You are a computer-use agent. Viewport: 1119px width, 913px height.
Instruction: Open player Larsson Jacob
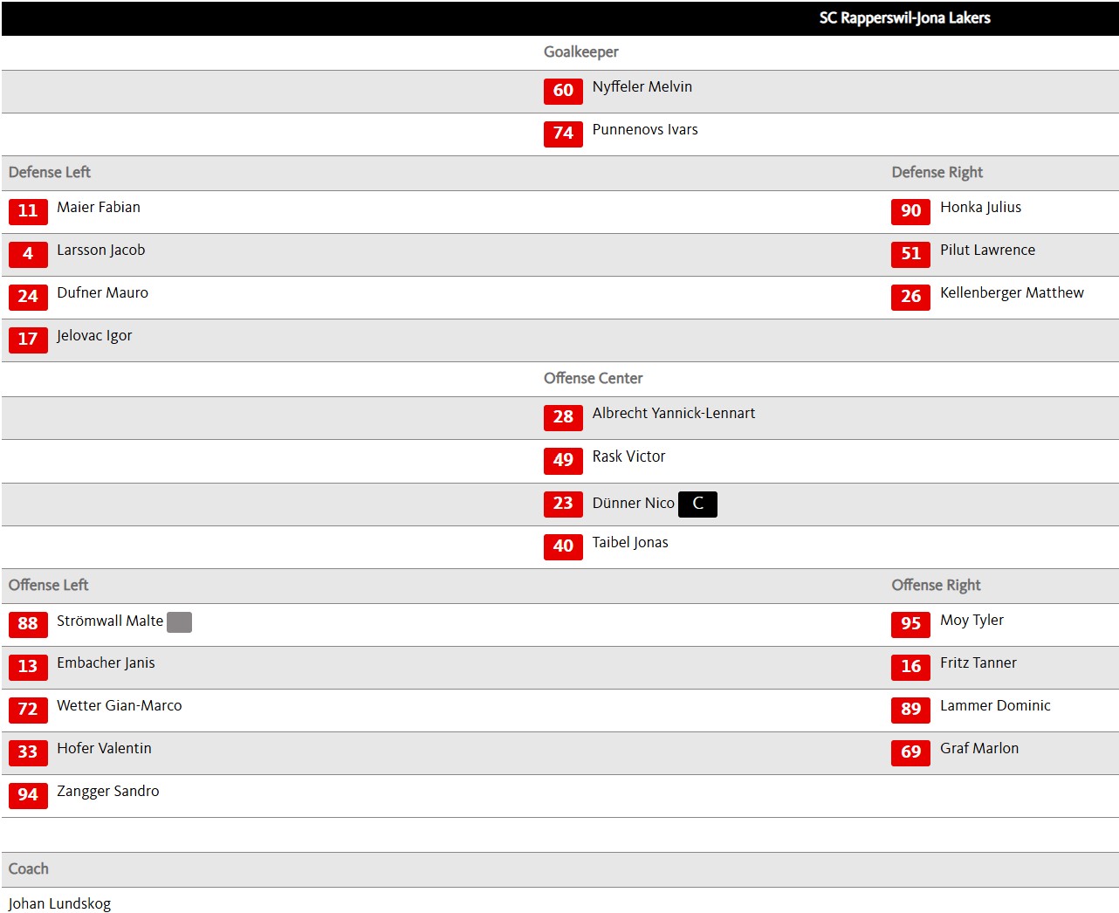point(101,250)
